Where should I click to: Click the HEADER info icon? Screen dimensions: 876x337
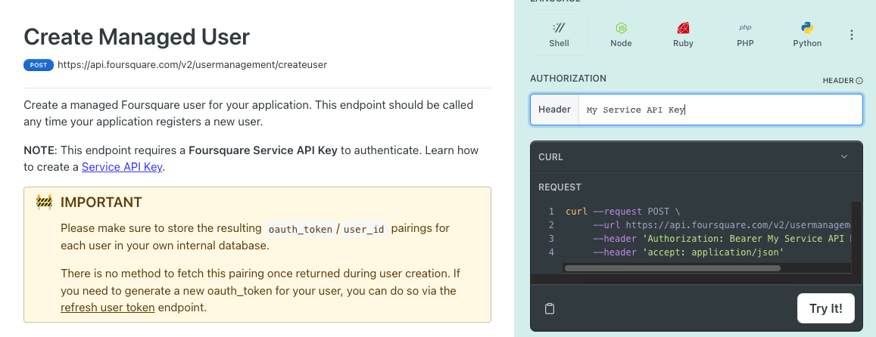859,81
